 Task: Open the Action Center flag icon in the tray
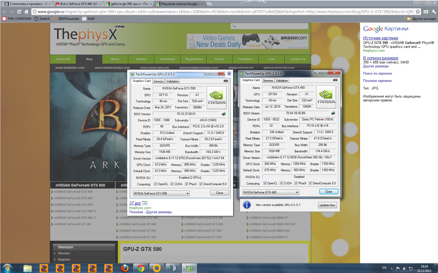398,268
